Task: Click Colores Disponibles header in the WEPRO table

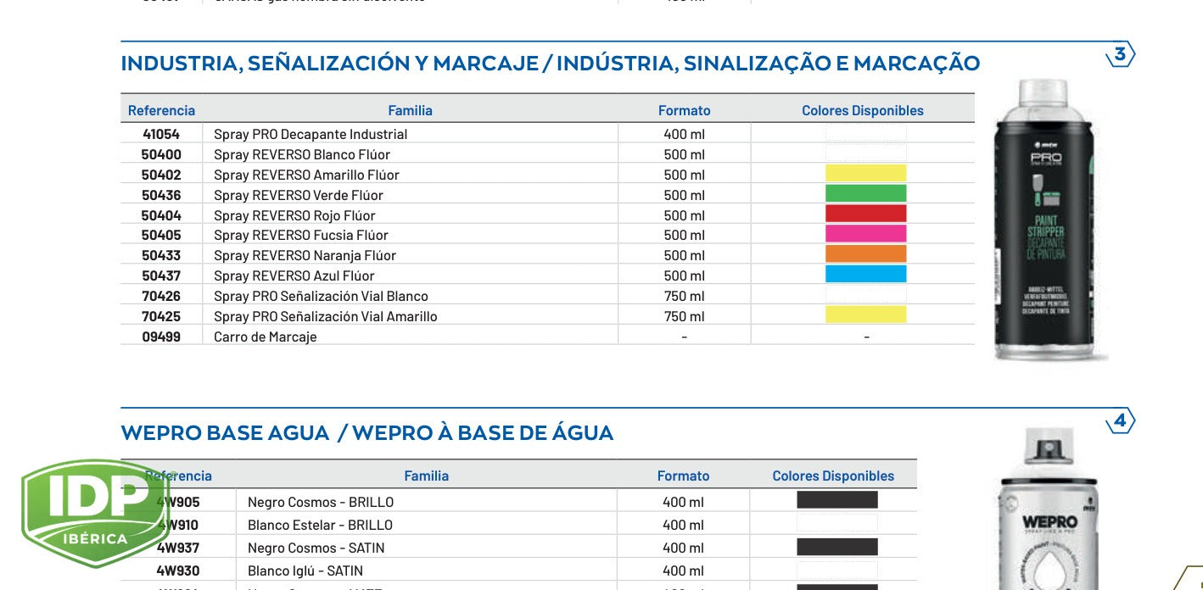Action: 833,476
